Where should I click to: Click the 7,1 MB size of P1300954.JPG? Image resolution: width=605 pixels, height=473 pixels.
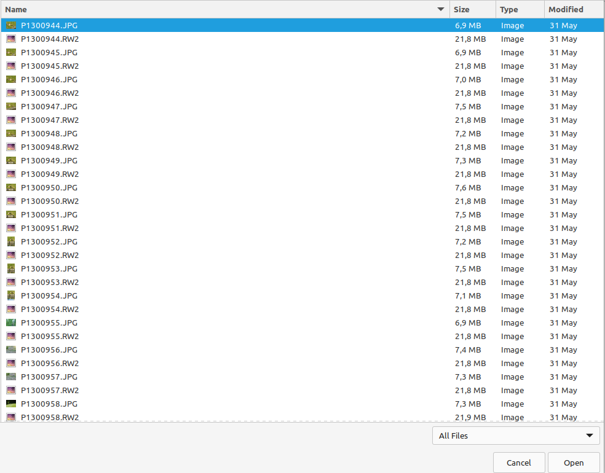(468, 295)
